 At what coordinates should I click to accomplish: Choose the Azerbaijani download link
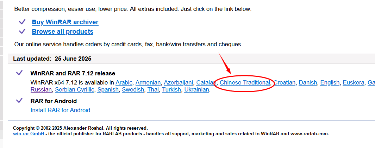(178, 83)
